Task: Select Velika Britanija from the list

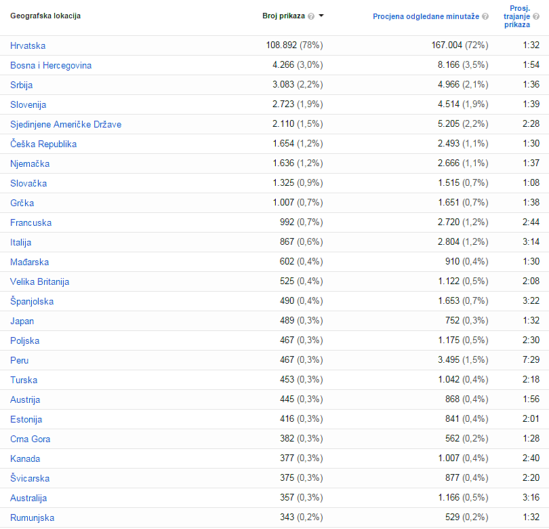Action: (39, 281)
